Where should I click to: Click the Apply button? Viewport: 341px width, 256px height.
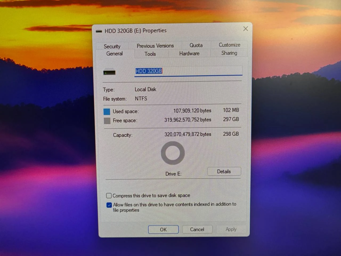[231, 229]
